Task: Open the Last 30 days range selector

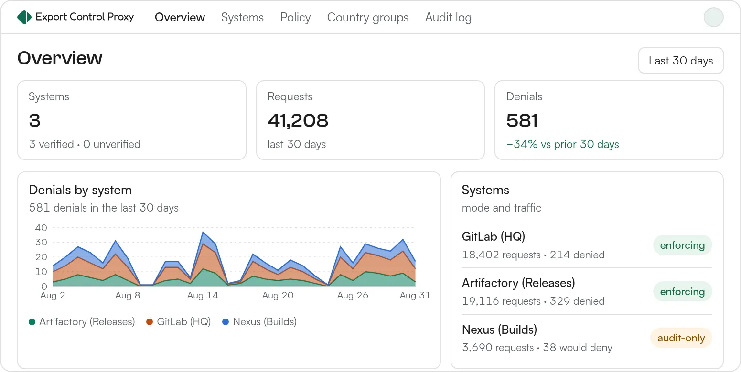Action: [x=681, y=61]
